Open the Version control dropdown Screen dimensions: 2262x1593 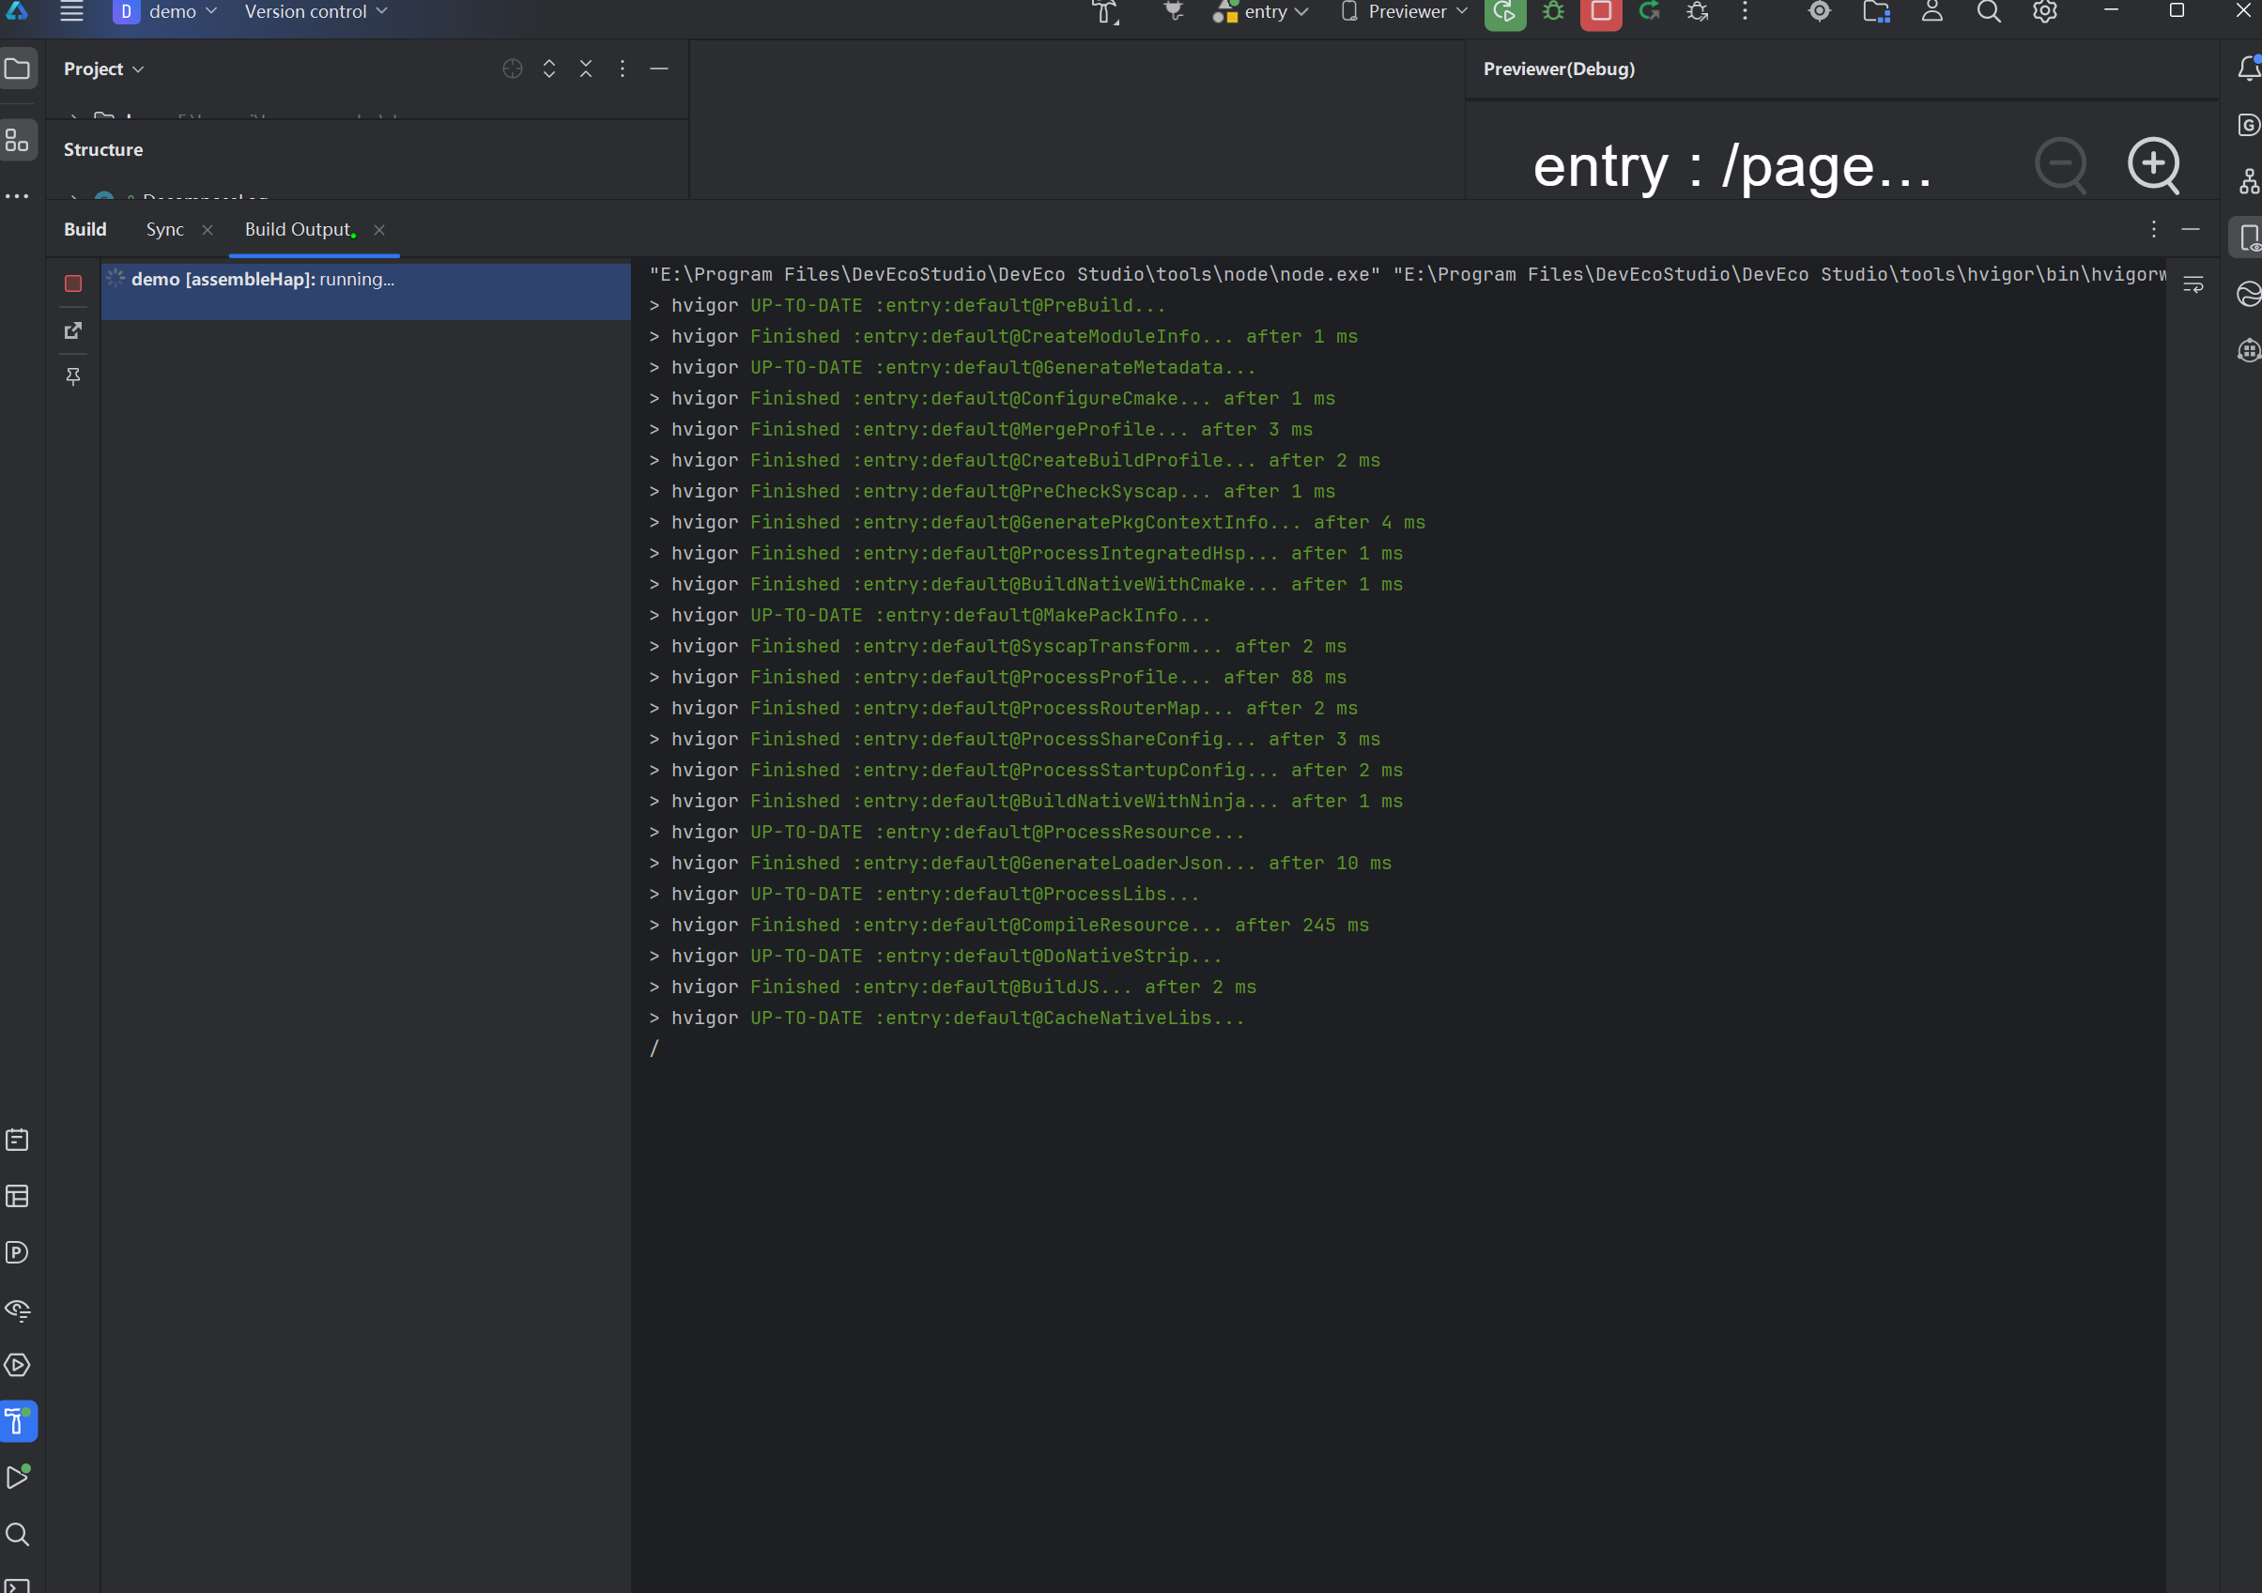316,12
